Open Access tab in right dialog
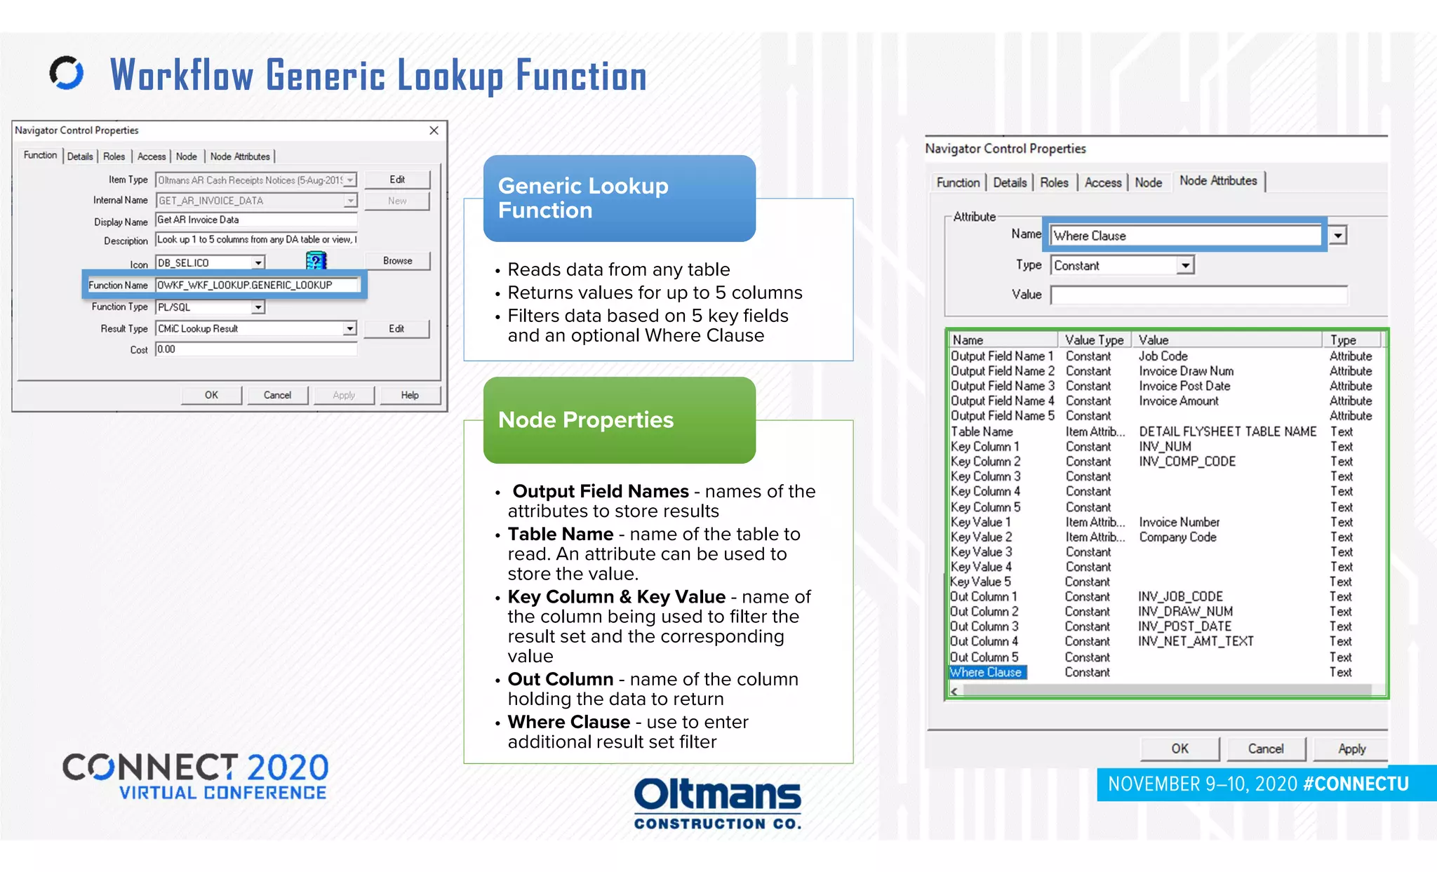This screenshot has width=1437, height=872. tap(1103, 182)
